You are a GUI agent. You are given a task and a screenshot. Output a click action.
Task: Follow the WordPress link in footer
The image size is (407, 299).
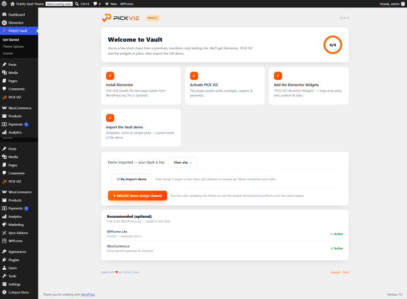point(88,294)
